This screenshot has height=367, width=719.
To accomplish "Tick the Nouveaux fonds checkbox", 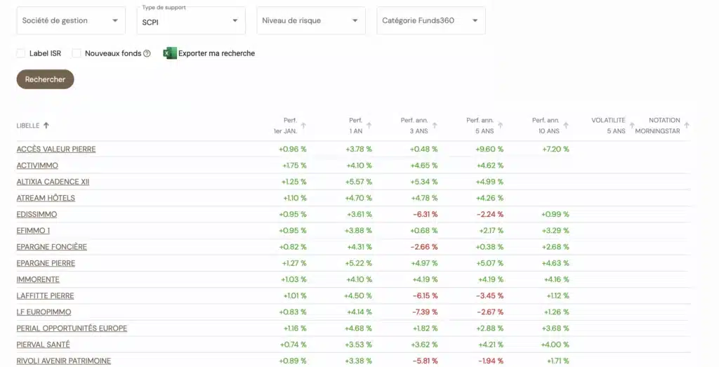I will point(77,53).
